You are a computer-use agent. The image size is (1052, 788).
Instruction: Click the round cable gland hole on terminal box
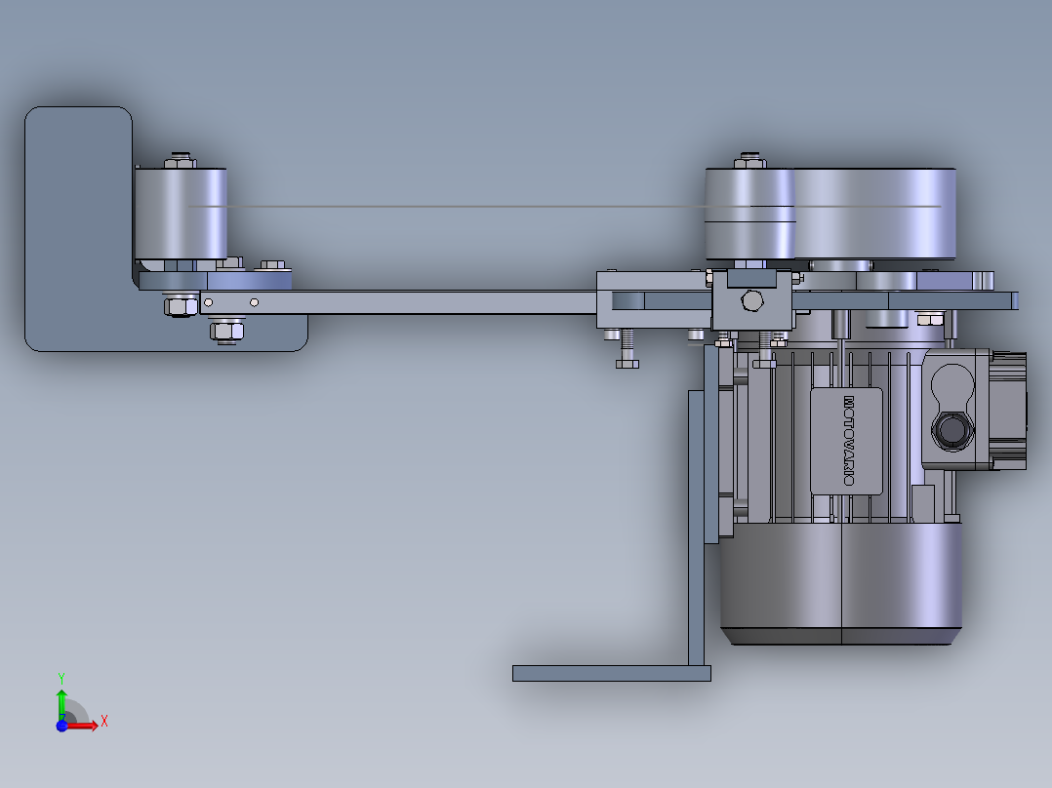(x=951, y=429)
